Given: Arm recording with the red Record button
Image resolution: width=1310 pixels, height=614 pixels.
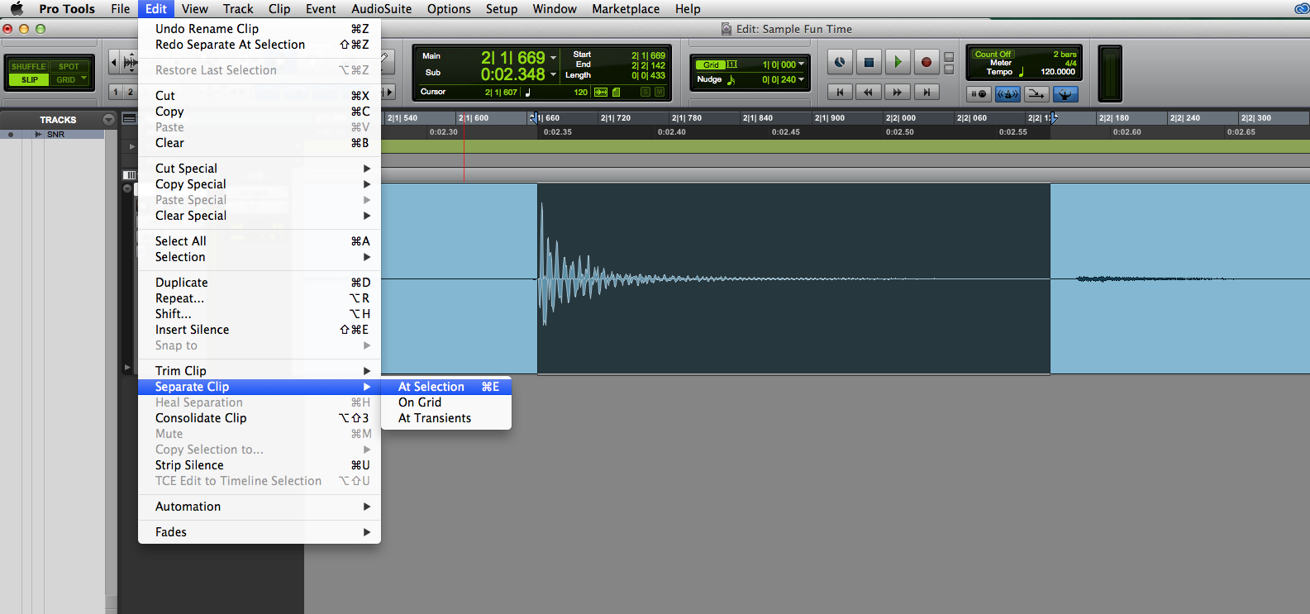Looking at the screenshot, I should click(x=927, y=62).
